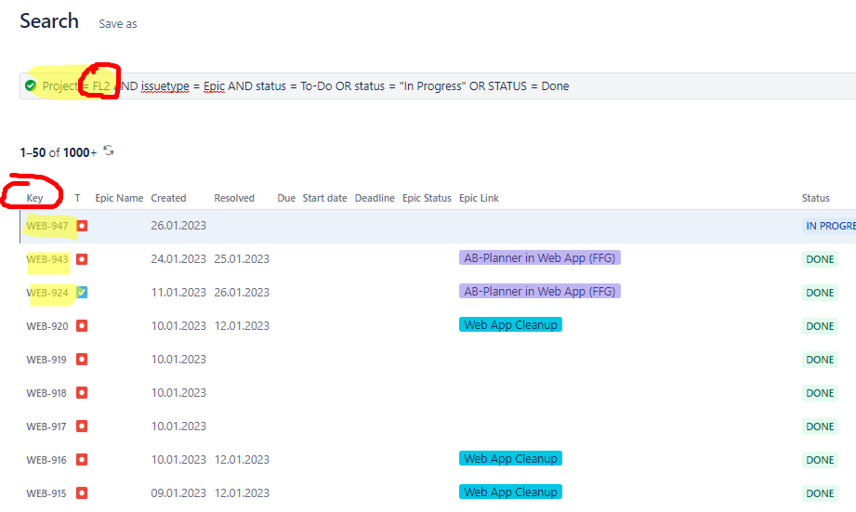Open issue WEB-919

point(46,360)
